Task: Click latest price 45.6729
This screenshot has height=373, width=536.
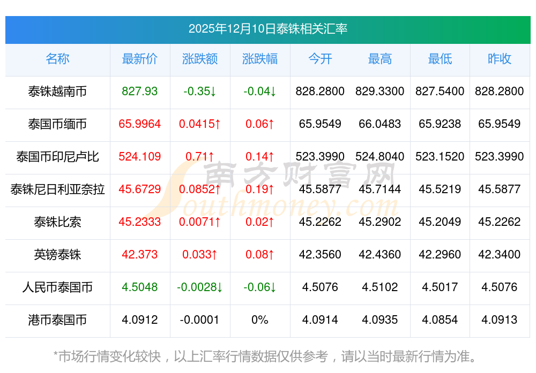Action: click(140, 189)
